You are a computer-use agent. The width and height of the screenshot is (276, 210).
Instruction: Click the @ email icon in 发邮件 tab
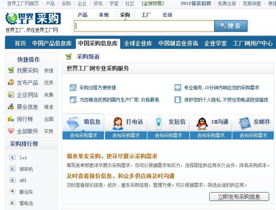[x=244, y=123]
